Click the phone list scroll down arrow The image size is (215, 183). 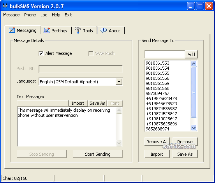(x=194, y=128)
